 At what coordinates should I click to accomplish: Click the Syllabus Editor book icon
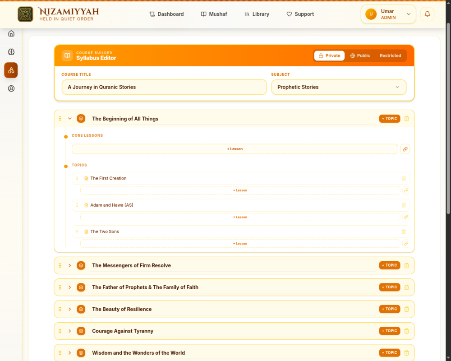coord(67,56)
